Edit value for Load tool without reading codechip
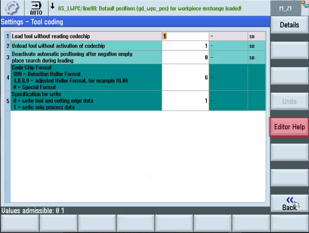 (185, 36)
